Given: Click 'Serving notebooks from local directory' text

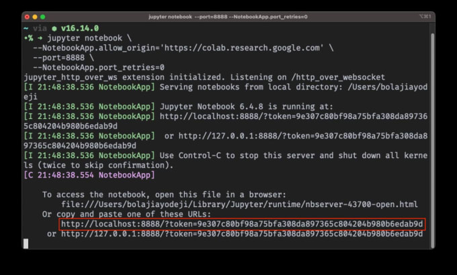Looking at the screenshot, I should tap(251, 87).
